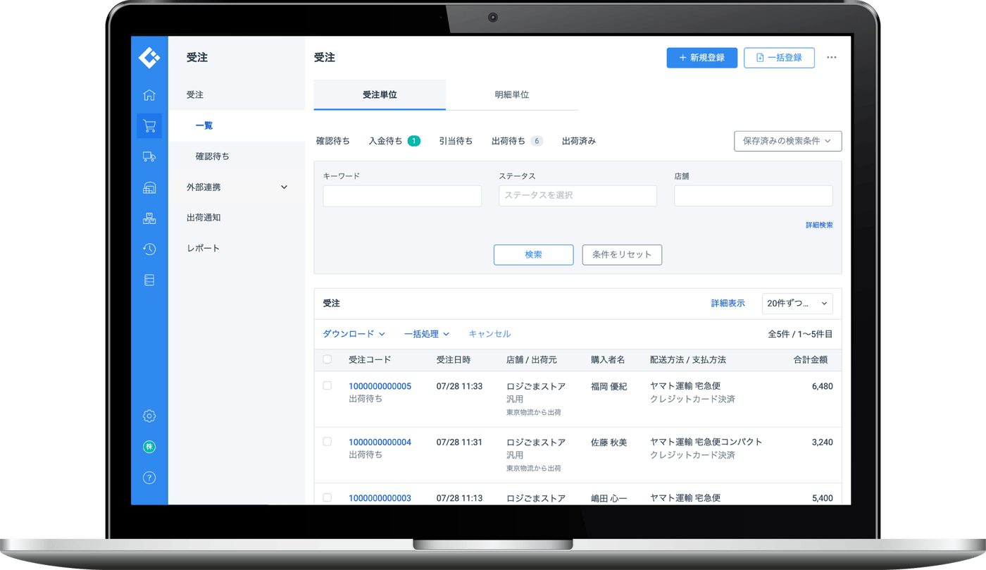The width and height of the screenshot is (986, 570).
Task: Check the box for order 1000000000004
Action: [x=327, y=442]
